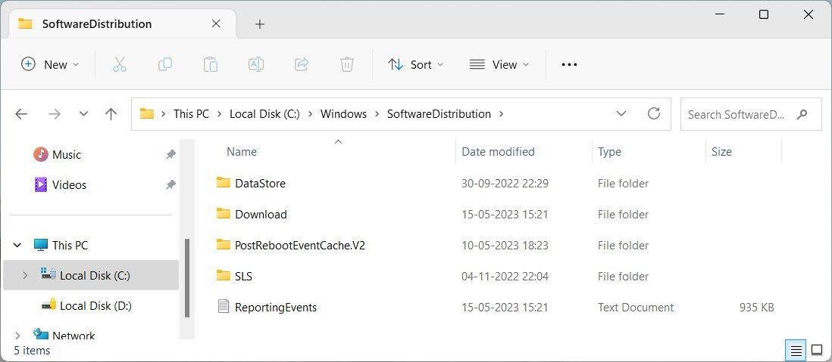The height and width of the screenshot is (362, 832).
Task: Switch to large thumbnails view layout
Action: click(817, 350)
